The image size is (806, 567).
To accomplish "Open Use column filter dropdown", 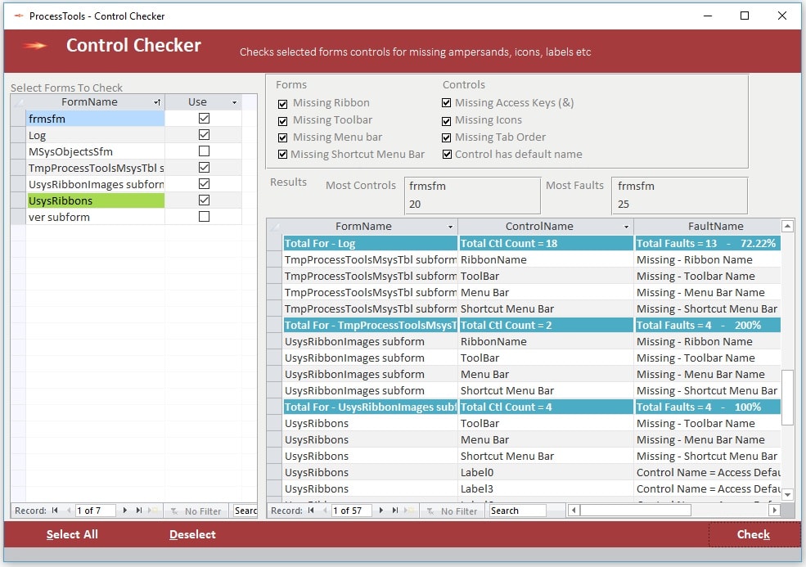I will click(x=234, y=102).
